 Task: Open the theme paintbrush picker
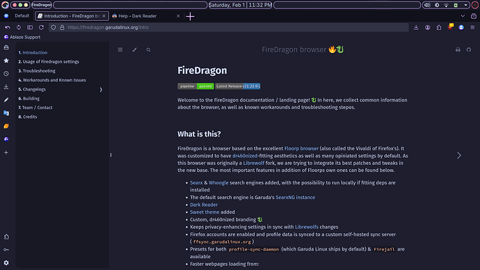[134, 49]
